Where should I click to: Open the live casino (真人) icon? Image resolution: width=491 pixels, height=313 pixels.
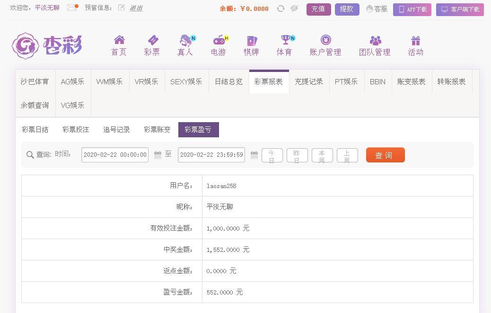185,40
